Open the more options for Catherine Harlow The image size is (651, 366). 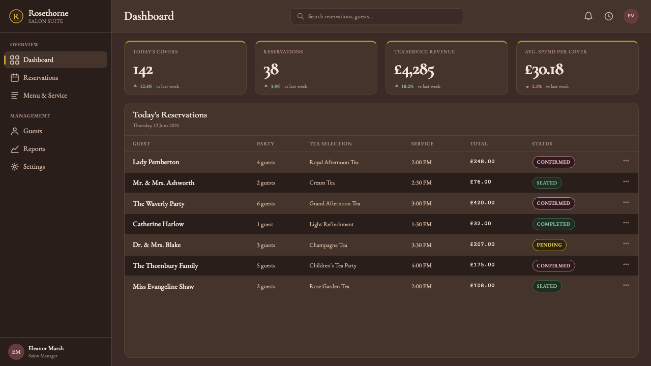(x=626, y=223)
